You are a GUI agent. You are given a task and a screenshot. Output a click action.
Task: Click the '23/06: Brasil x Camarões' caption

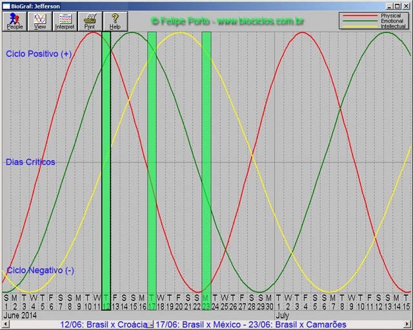tap(297, 324)
